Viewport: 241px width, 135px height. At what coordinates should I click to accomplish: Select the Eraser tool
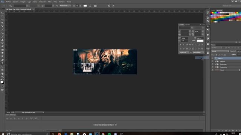[x=2, y=46]
